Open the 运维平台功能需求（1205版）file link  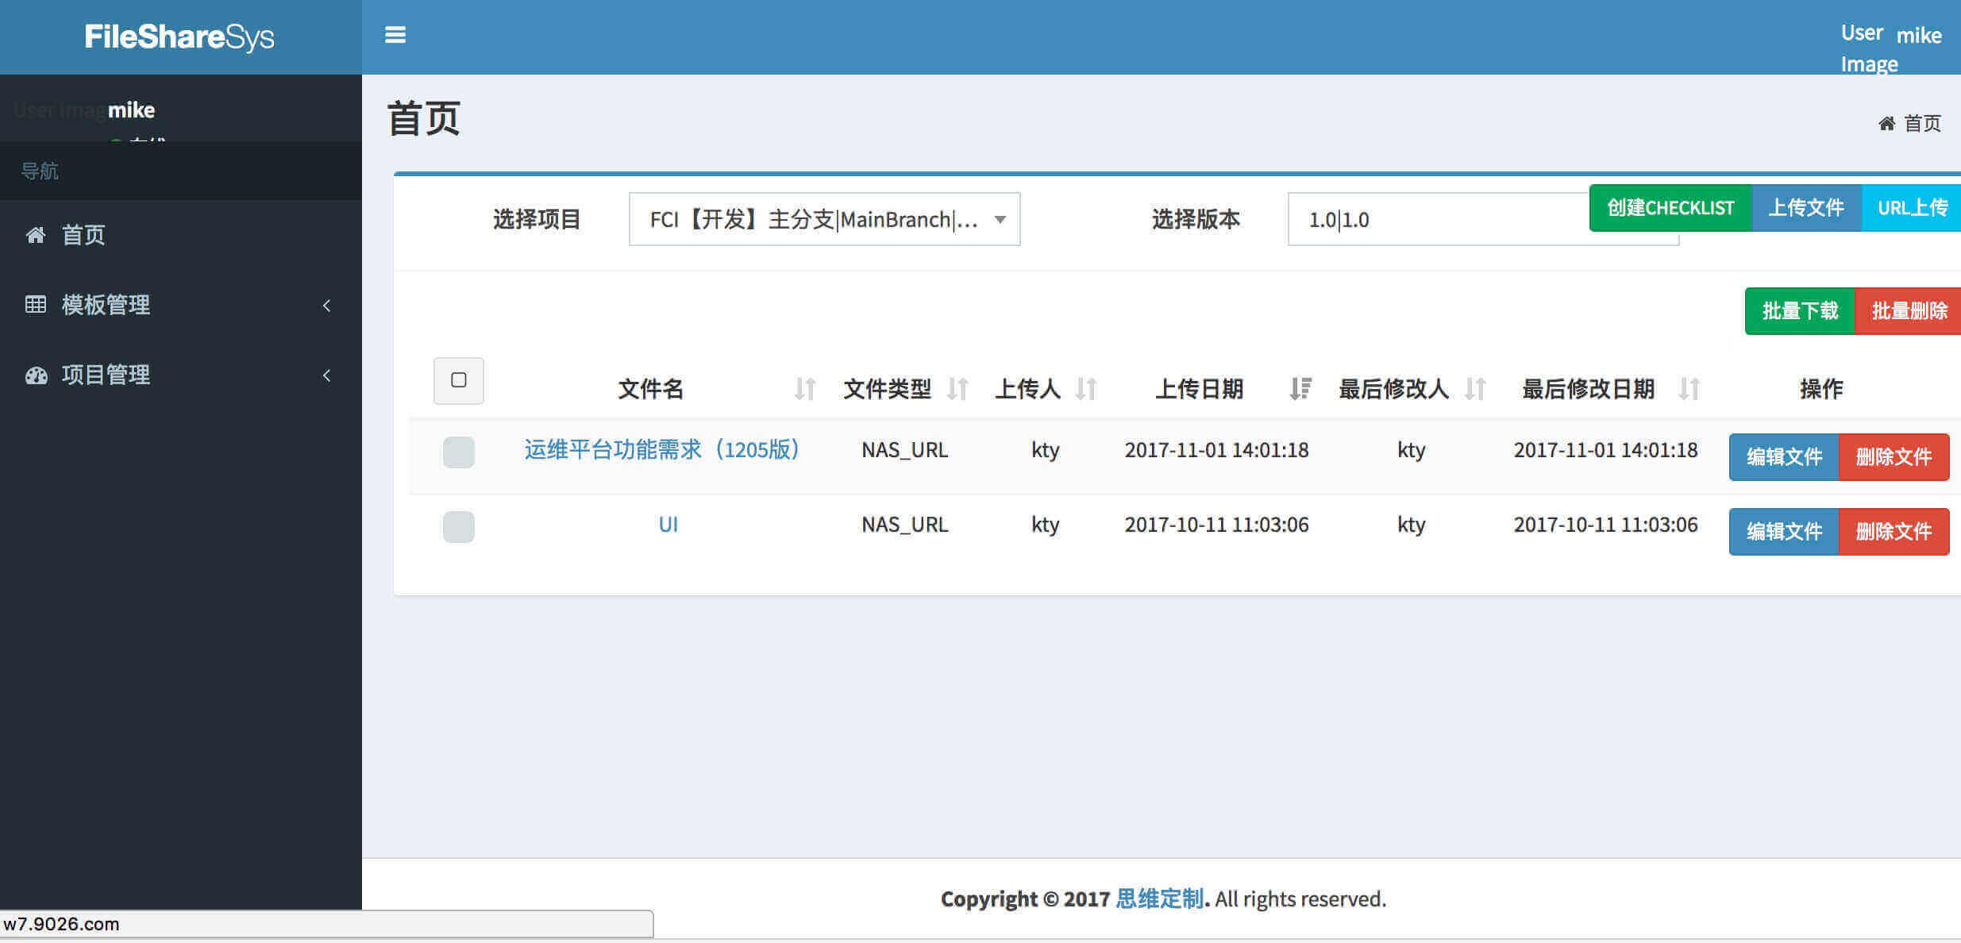(x=661, y=450)
